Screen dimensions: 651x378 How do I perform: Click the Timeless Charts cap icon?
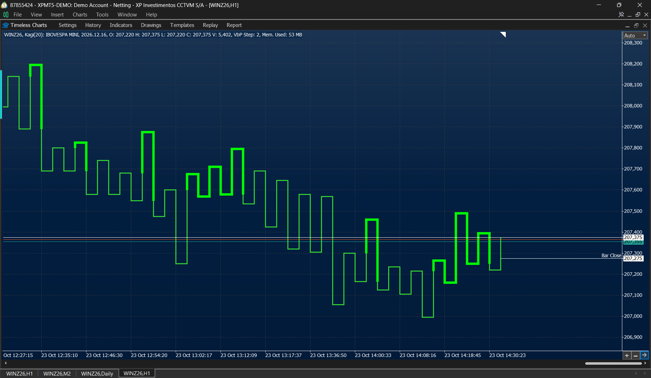[x=6, y=25]
